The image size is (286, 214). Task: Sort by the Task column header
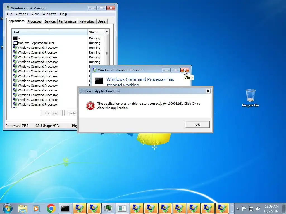[50, 32]
